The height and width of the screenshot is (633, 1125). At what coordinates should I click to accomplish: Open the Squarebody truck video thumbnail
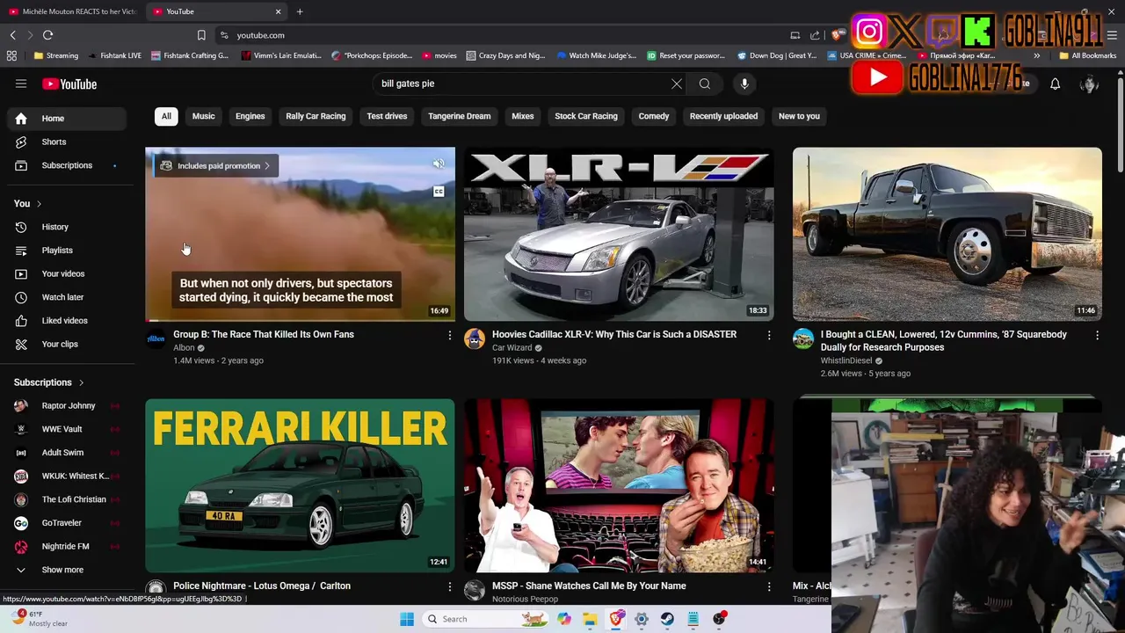pyautogui.click(x=947, y=234)
